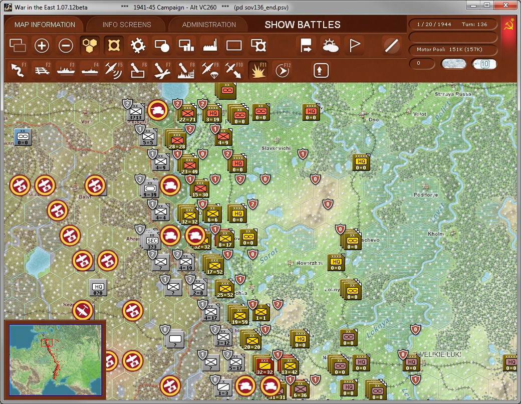
Task: Select the F9 air transport parachute icon
Action: (x=210, y=70)
